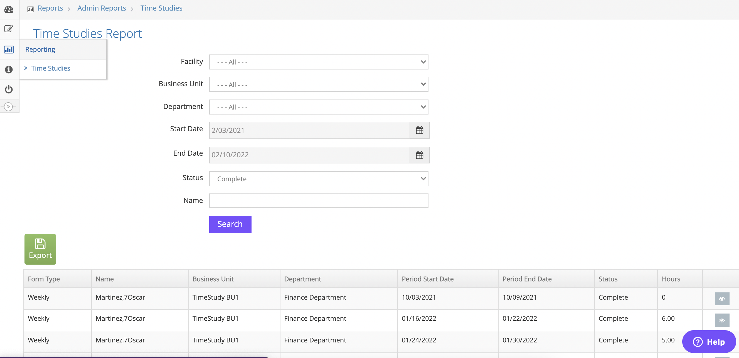Click the power logout sidebar icon
This screenshot has width=739, height=358.
[9, 89]
